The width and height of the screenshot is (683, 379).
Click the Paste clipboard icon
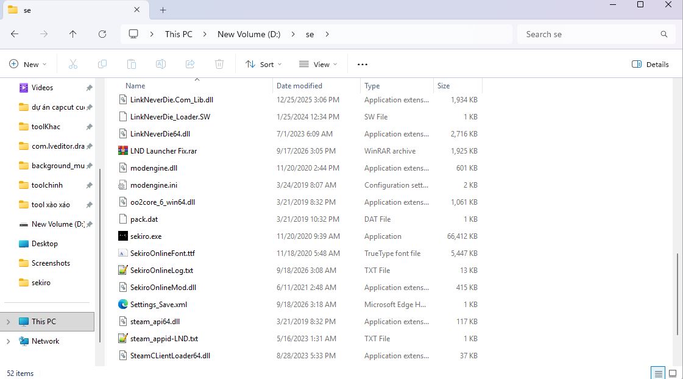(x=132, y=64)
